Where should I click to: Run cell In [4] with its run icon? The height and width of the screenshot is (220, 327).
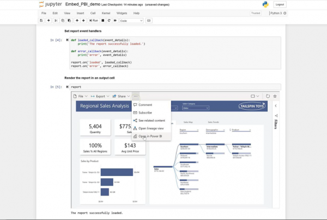coord(67,40)
